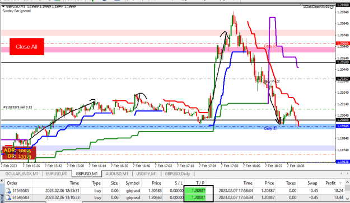
Task: Click the green T/P cell of order 51546585
Action: click(195, 191)
